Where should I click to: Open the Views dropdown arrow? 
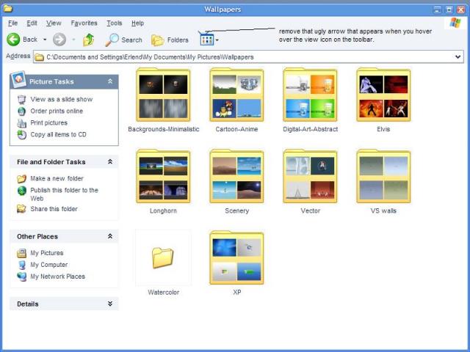[217, 40]
